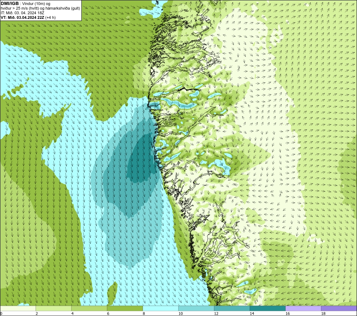Click the legend scale label '16'

[287, 314]
